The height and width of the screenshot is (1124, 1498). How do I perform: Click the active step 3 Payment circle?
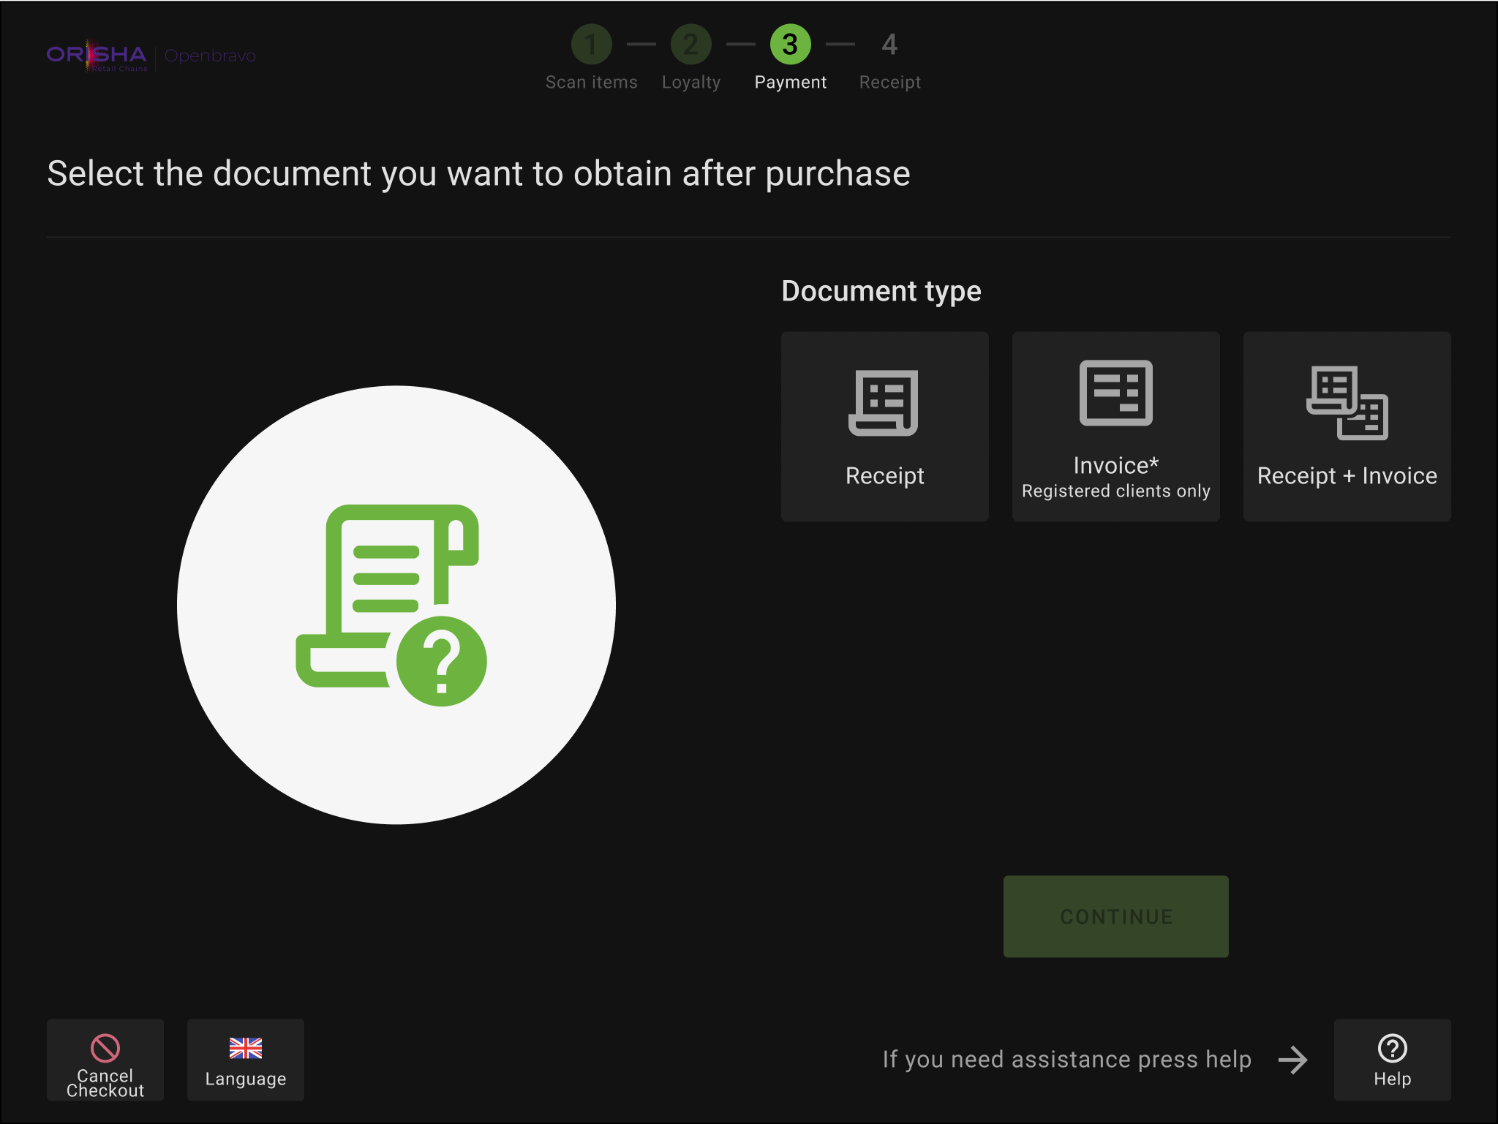coord(790,45)
